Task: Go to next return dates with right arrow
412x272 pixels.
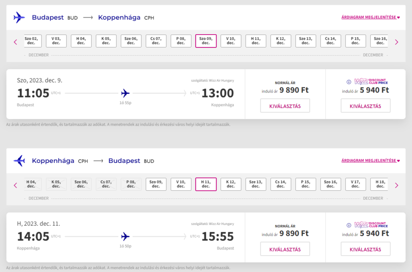Action: (x=396, y=185)
